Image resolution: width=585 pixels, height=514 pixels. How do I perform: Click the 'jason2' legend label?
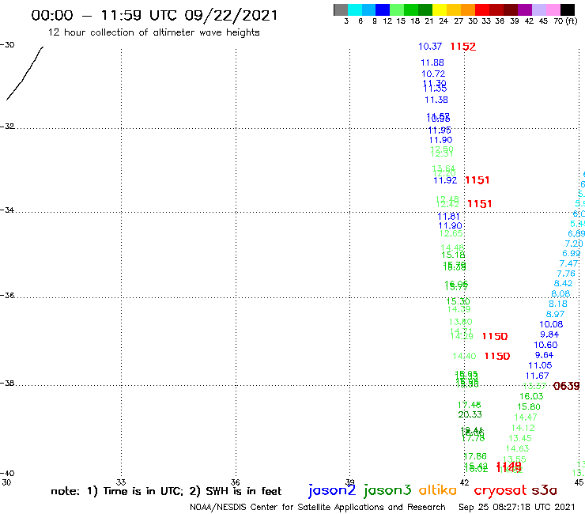point(332,490)
